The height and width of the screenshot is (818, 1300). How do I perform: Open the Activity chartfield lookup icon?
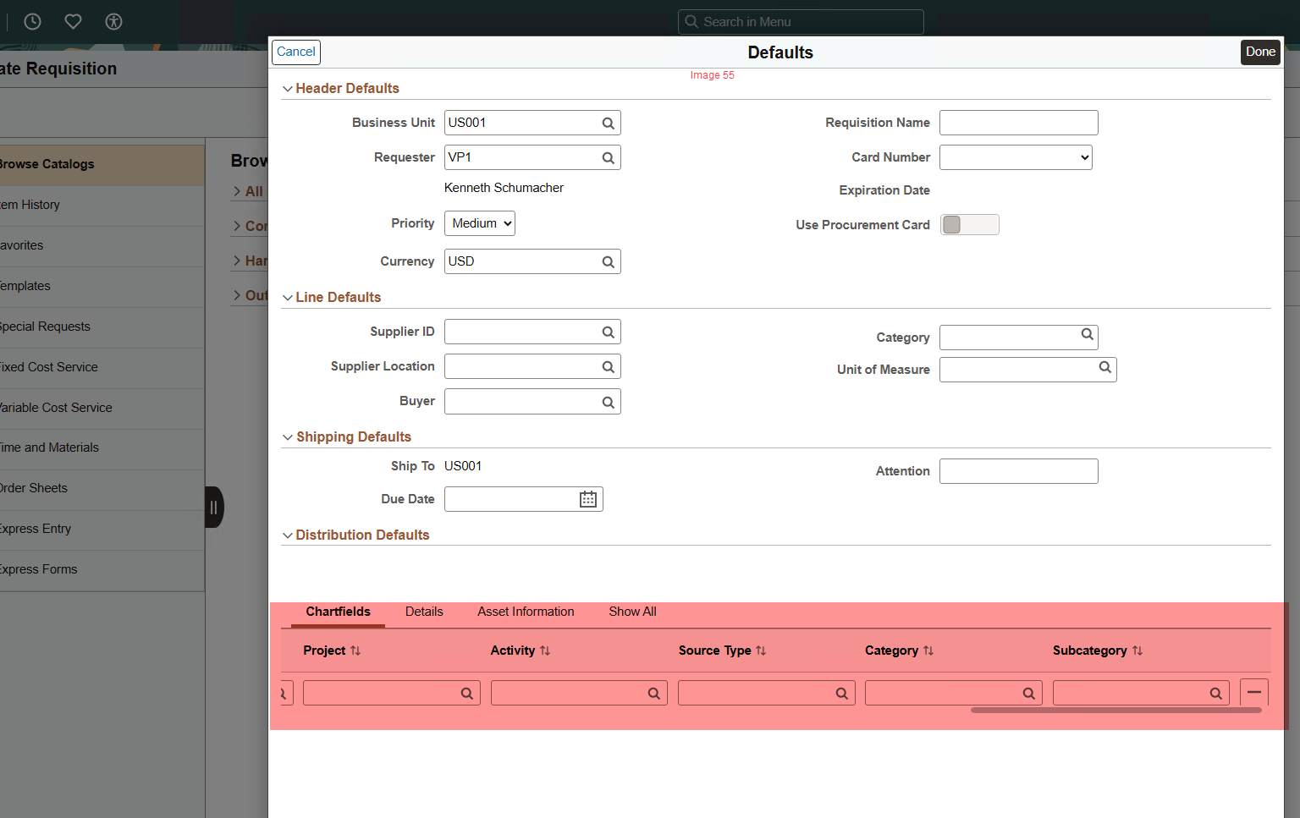tap(653, 694)
